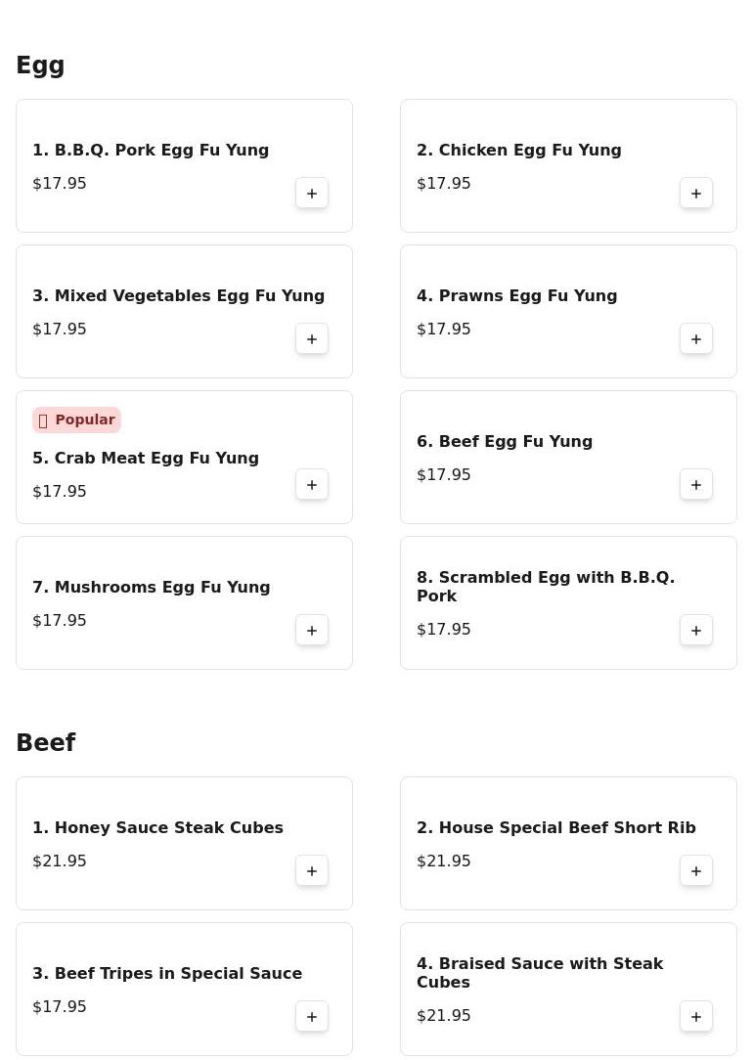Image resolution: width=753 pixels, height=1060 pixels.
Task: Select the Popular badge on Crab Meat
Action: 76,420
